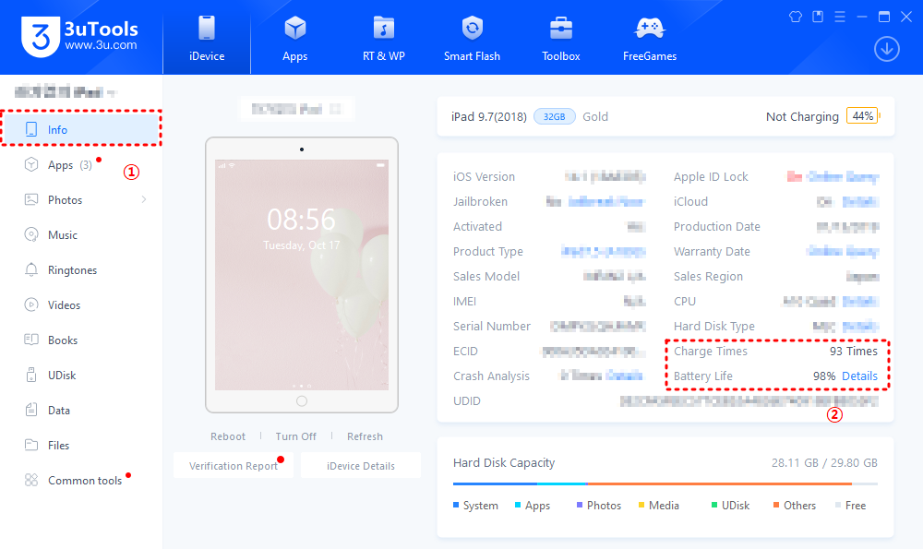Open Music in the sidebar
Image resolution: width=923 pixels, height=549 pixels.
point(81,234)
